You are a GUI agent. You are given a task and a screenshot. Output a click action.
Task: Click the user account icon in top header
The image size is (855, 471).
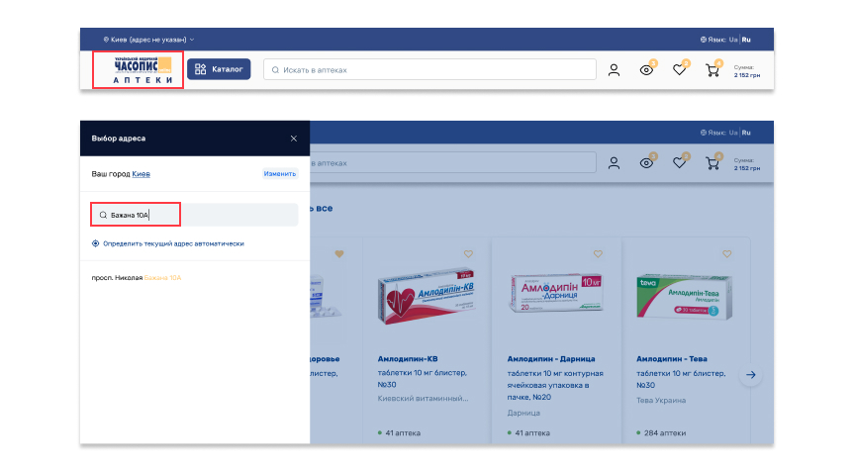(x=614, y=70)
